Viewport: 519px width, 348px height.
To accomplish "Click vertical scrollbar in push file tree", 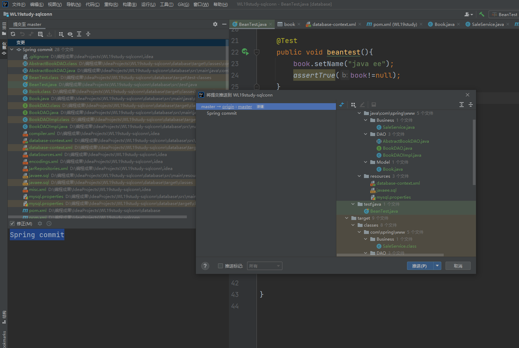I will point(474,152).
